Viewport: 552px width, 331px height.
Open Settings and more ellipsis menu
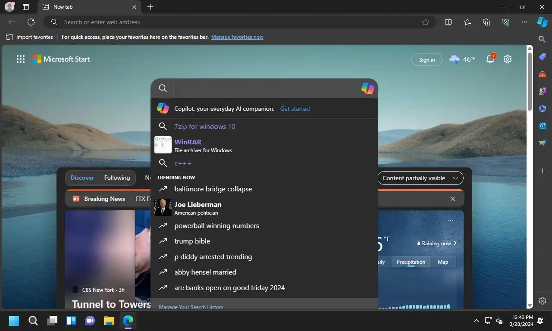pyautogui.click(x=524, y=22)
